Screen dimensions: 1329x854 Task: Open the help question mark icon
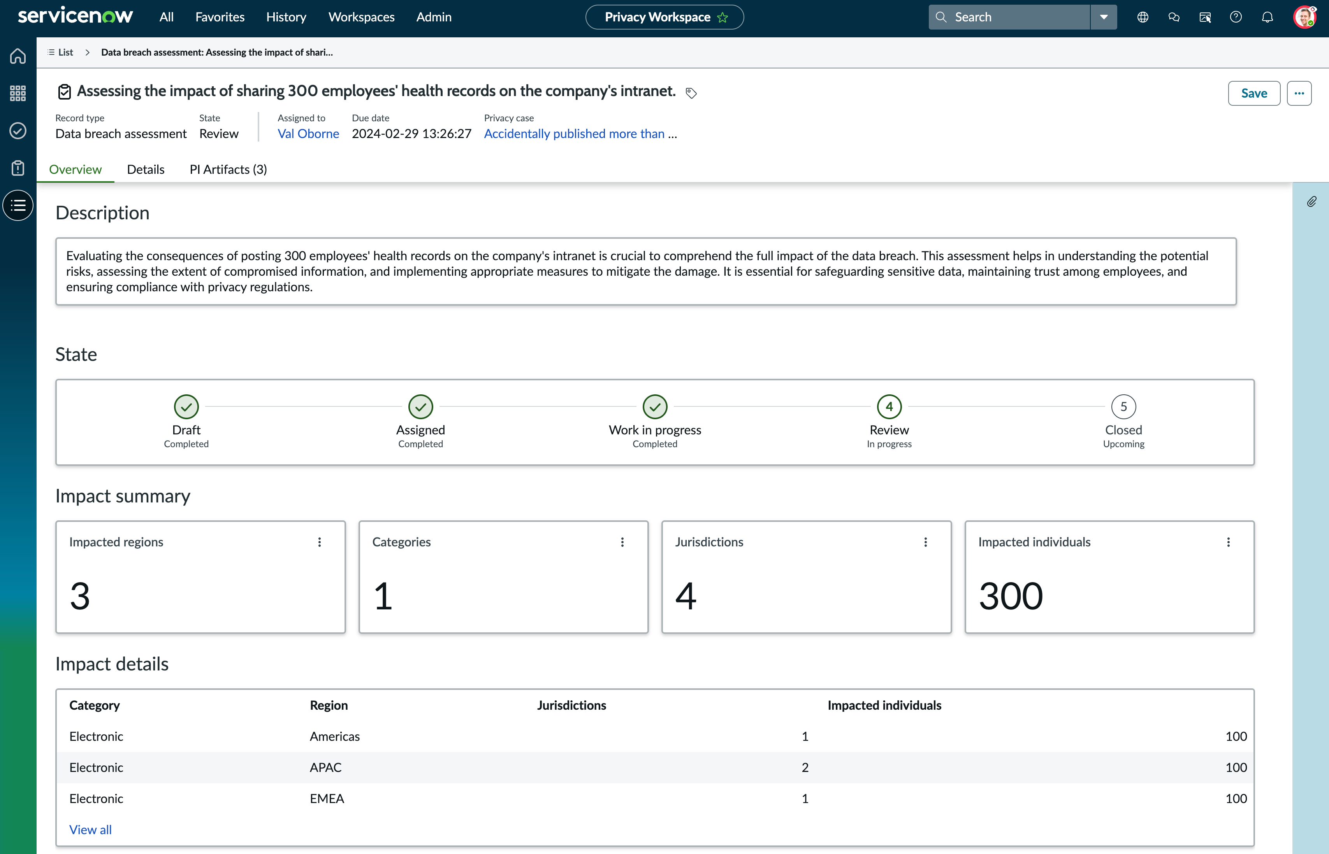(1236, 17)
